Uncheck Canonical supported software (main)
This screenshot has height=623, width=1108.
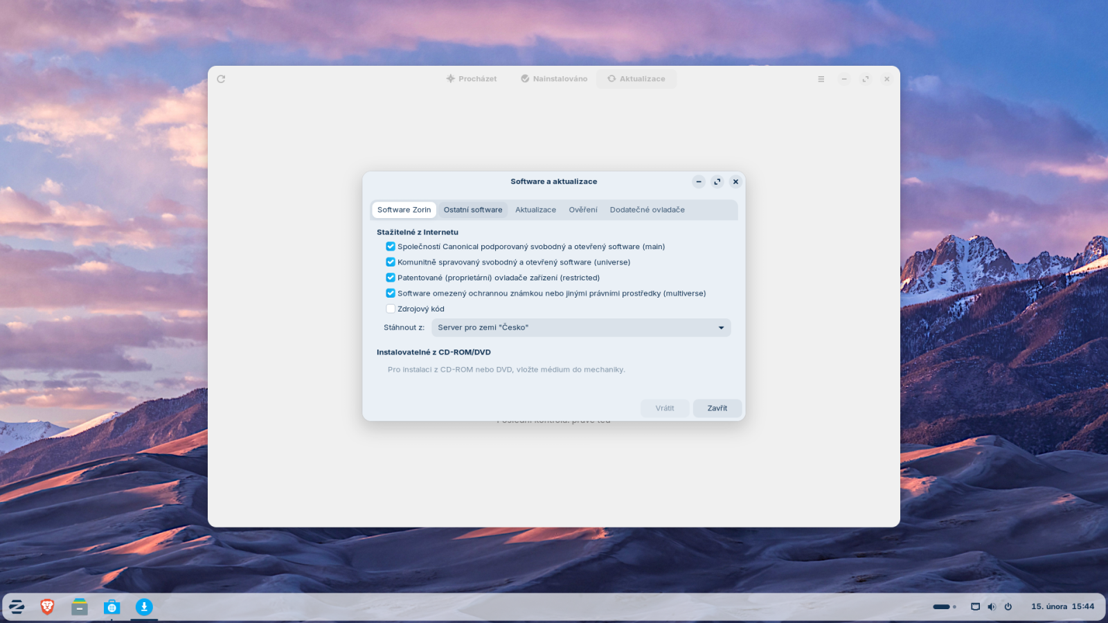click(391, 246)
